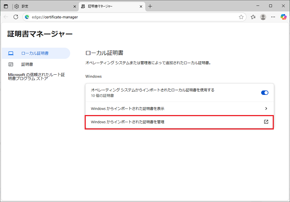Click the certificate icon on 証明書マネージャー tab

(x=83, y=6)
